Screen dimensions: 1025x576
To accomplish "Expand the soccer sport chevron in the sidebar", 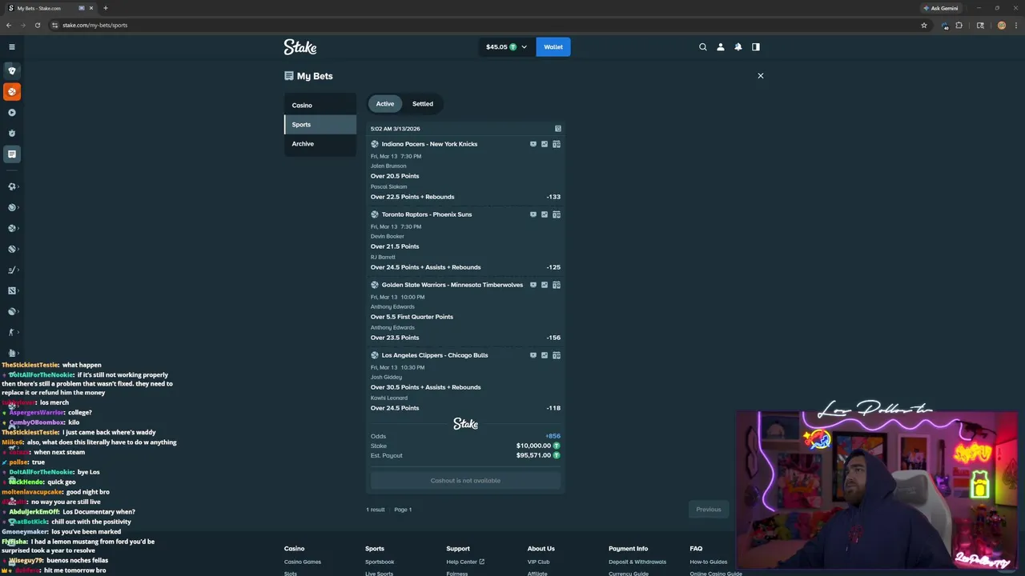I will 18,186.
